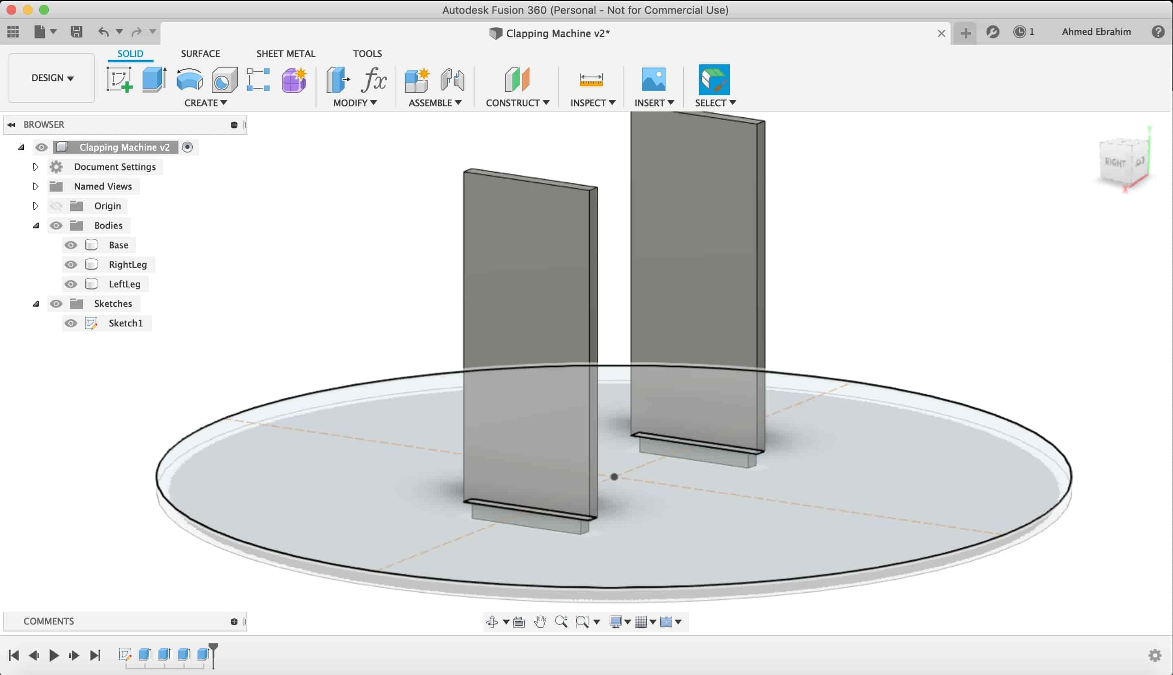Redo the last action

coord(136,31)
